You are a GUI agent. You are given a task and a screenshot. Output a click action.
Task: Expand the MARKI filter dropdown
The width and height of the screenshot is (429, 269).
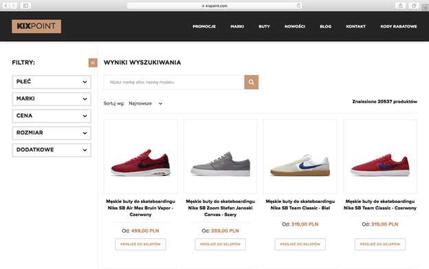click(x=52, y=99)
